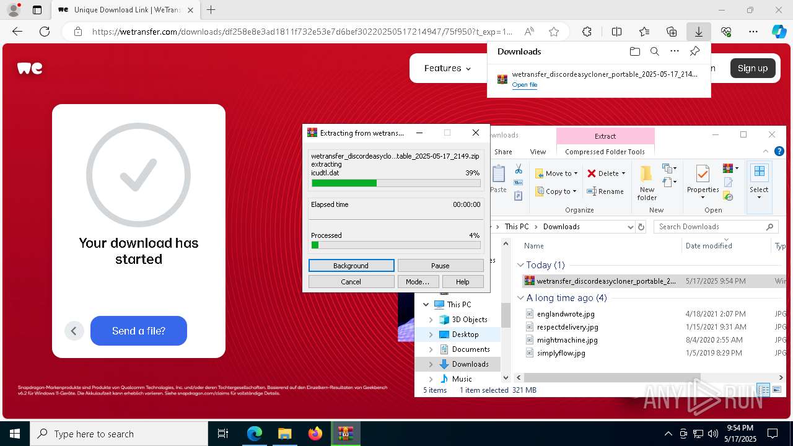Collapse This PC tree node

tap(426, 305)
